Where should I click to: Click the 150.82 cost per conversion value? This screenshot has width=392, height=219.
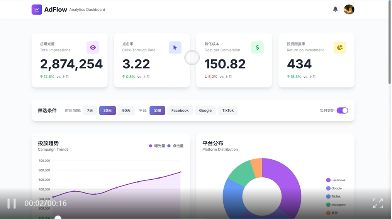(225, 64)
